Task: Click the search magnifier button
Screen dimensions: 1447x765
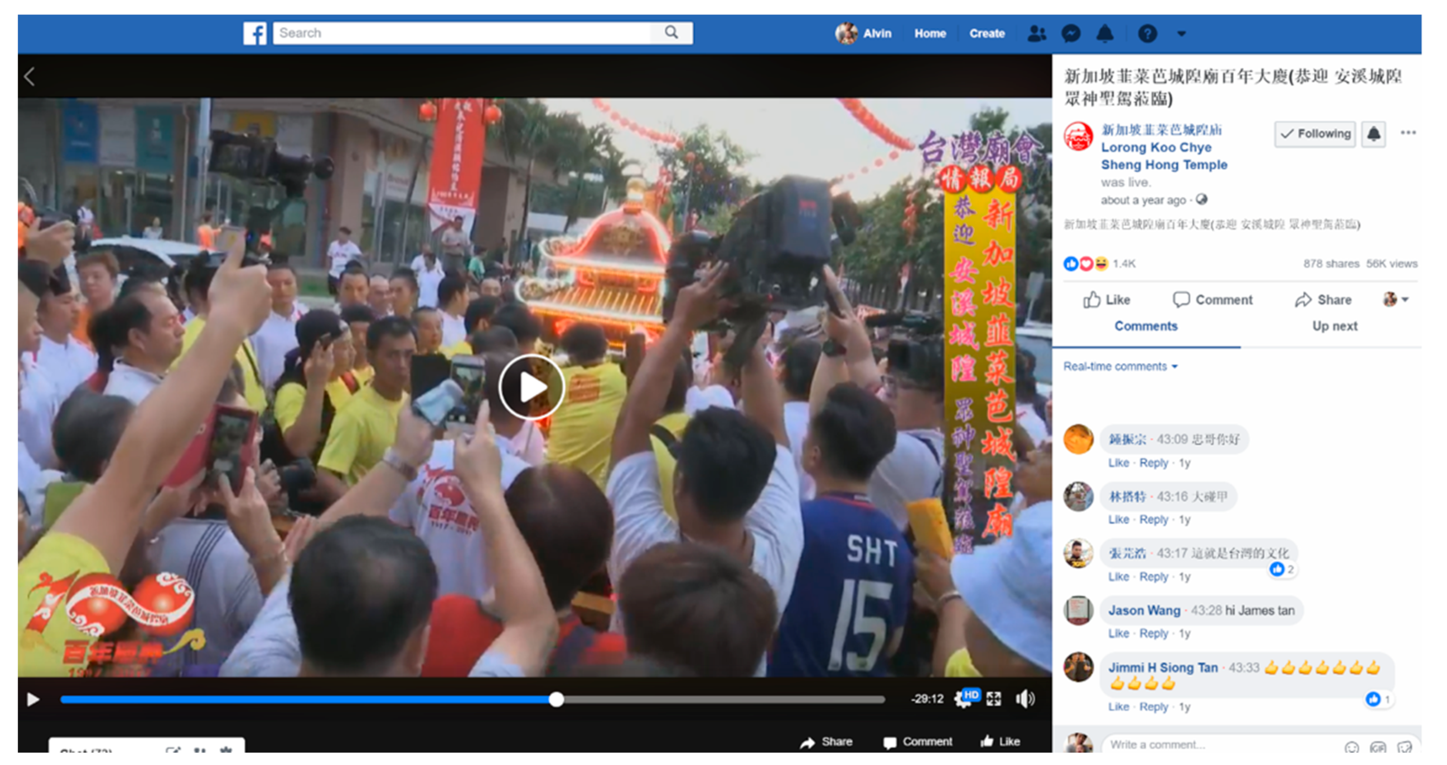Action: (x=671, y=32)
